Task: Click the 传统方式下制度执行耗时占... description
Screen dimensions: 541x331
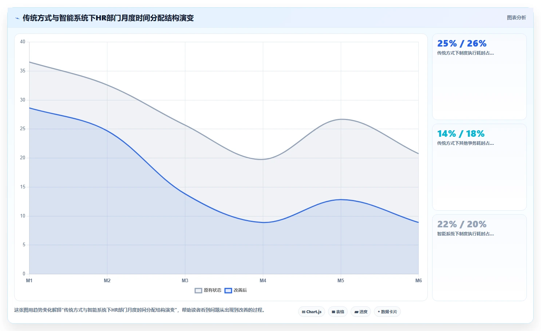Action: pos(465,53)
